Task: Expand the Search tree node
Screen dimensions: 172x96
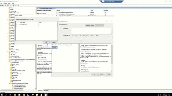Action: [x=8, y=37]
